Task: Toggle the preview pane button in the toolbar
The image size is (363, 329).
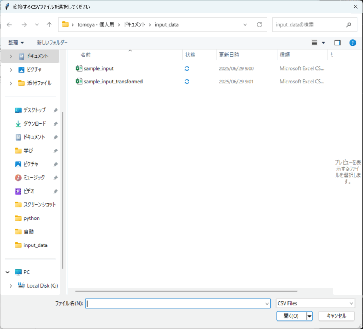Action: coord(337,43)
